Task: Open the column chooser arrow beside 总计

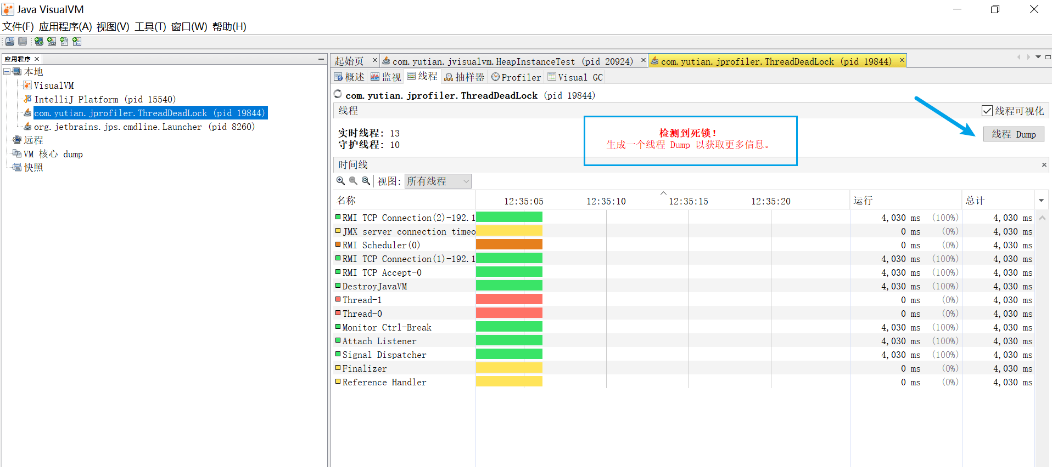Action: 1041,201
